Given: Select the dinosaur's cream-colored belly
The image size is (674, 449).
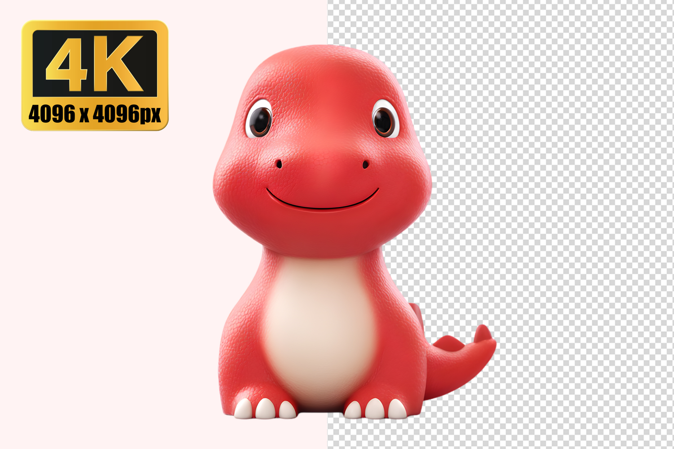Looking at the screenshot, I should point(320,323).
